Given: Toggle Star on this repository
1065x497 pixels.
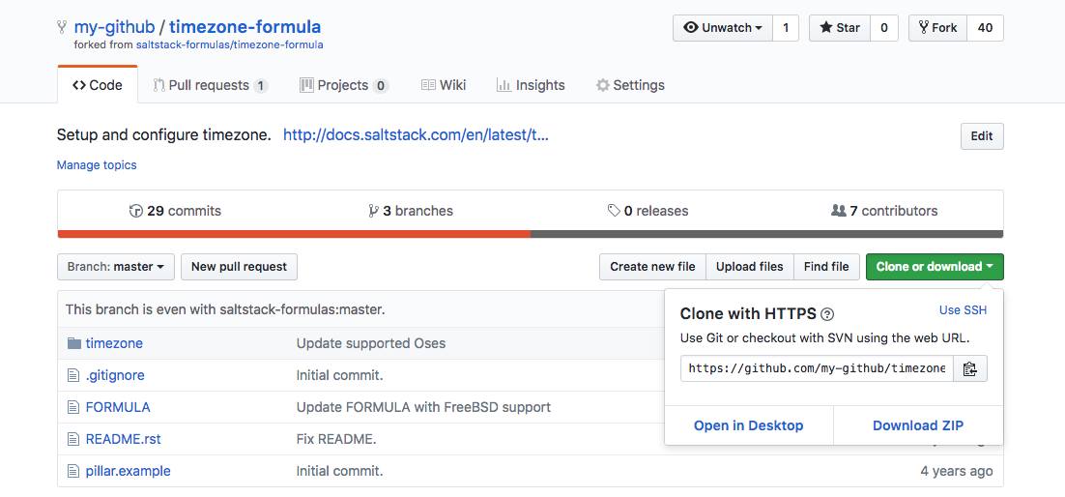Looking at the screenshot, I should click(839, 28).
